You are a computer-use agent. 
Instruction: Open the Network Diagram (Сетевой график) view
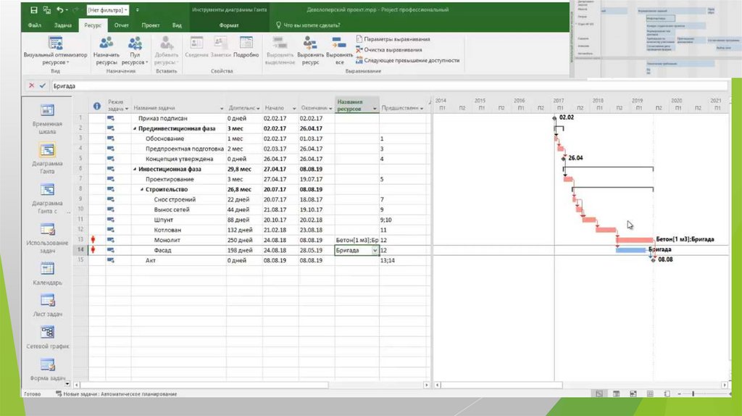click(47, 338)
